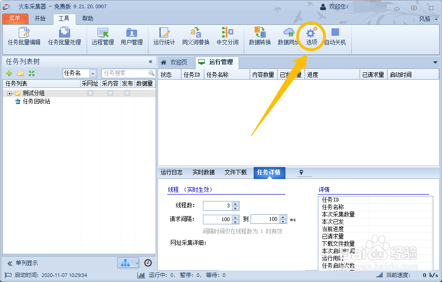The image size is (442, 282).
Task: Open 用户管理 in the ribbon
Action: (x=131, y=37)
